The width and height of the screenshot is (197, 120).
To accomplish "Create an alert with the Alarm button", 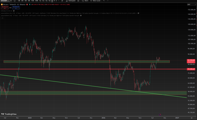I will pos(85,1).
